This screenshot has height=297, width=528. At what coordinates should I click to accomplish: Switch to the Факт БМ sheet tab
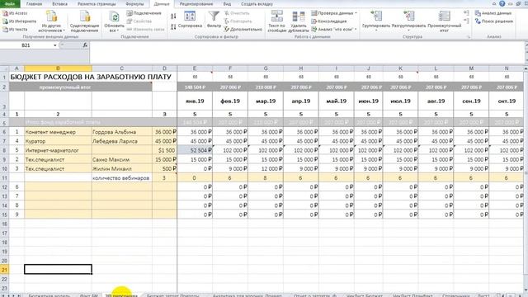88,295
